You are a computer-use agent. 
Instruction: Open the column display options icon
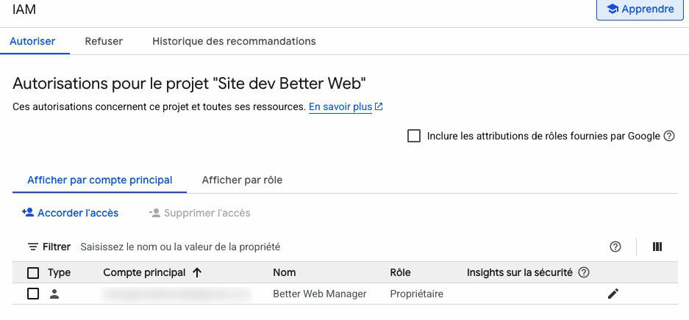(x=657, y=247)
